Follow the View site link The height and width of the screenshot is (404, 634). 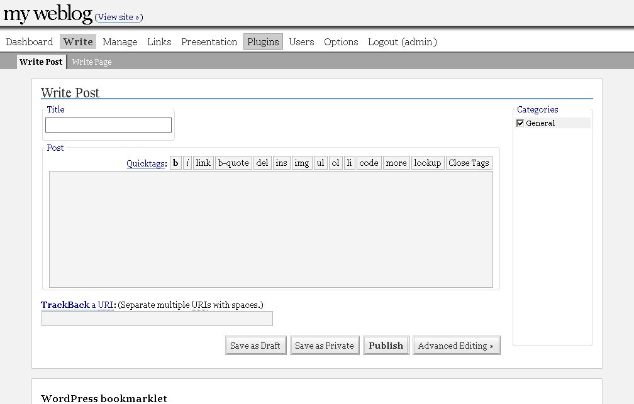[119, 18]
